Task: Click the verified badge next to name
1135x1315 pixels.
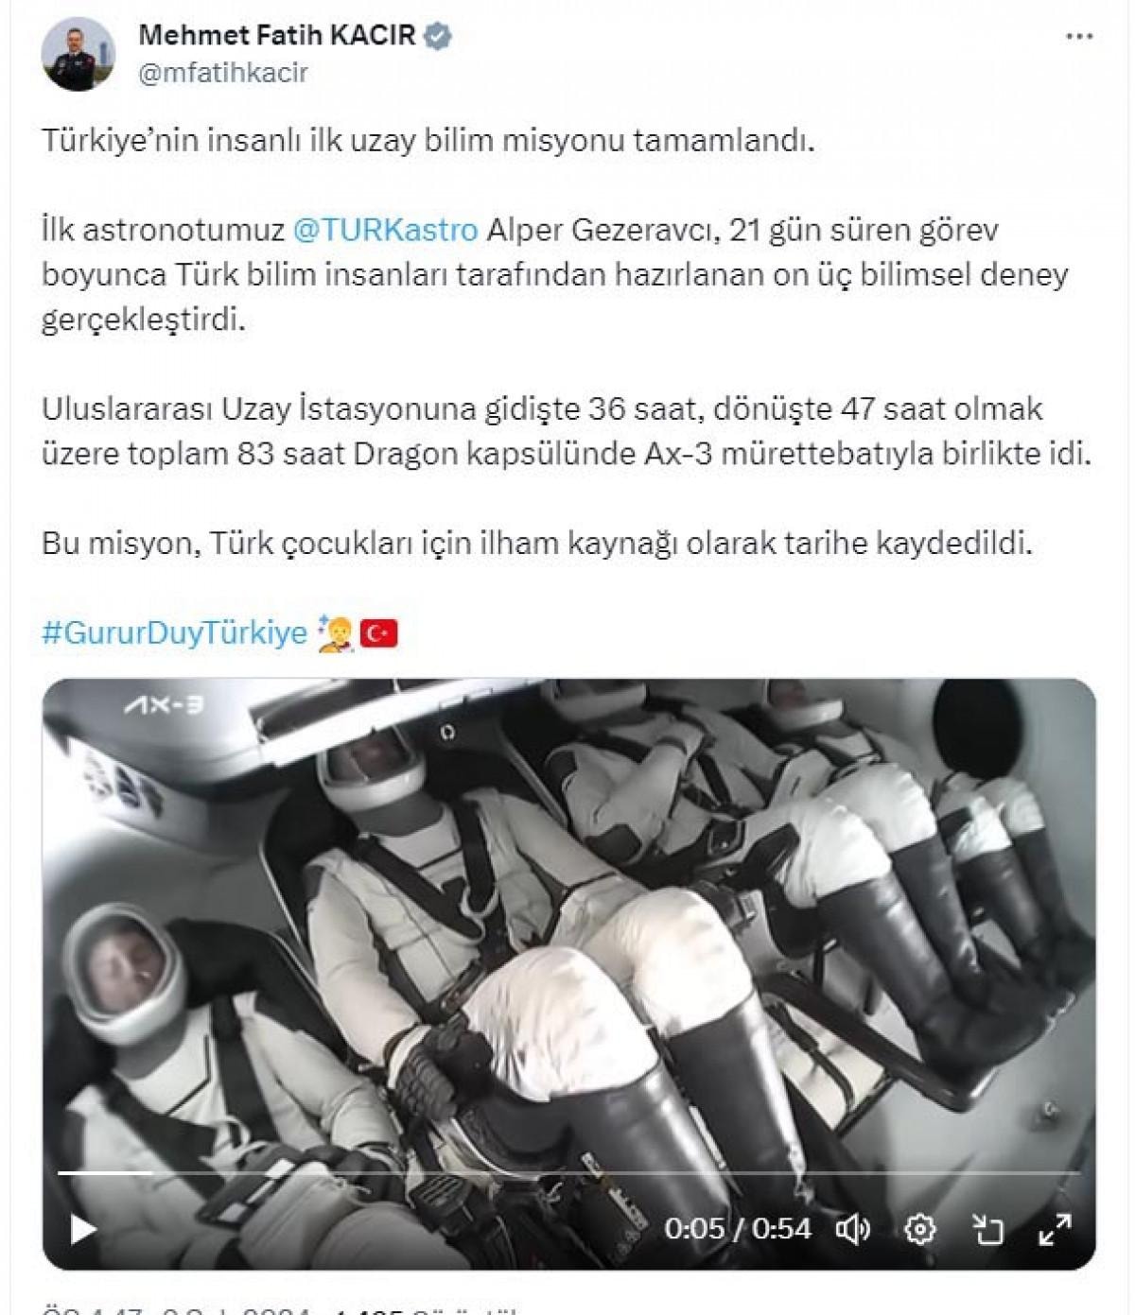Action: tap(438, 36)
